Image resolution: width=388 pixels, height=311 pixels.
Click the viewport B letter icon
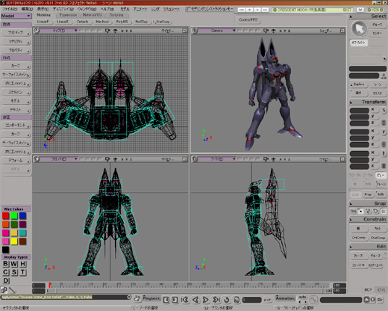tap(195, 31)
